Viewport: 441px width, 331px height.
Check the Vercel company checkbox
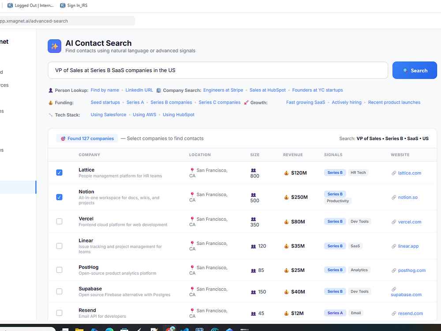click(x=59, y=222)
